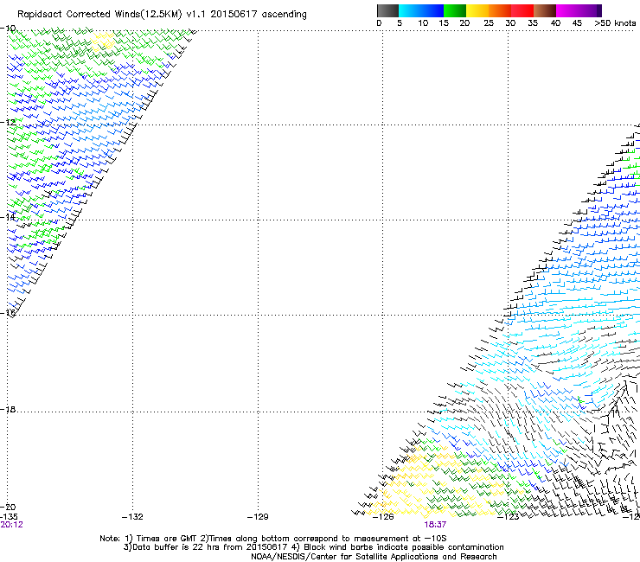
Task: Click the legend label "30" under the color bar
Action: [510, 23]
